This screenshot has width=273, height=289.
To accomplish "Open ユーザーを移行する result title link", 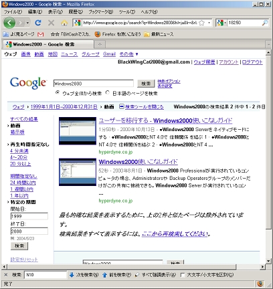I will pyautogui.click(x=165, y=120).
